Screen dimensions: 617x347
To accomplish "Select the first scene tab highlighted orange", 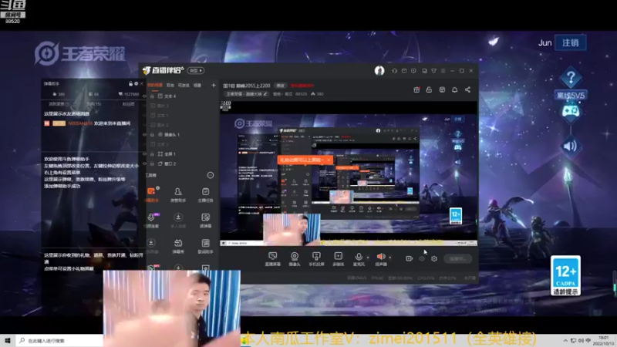I will [155, 85].
